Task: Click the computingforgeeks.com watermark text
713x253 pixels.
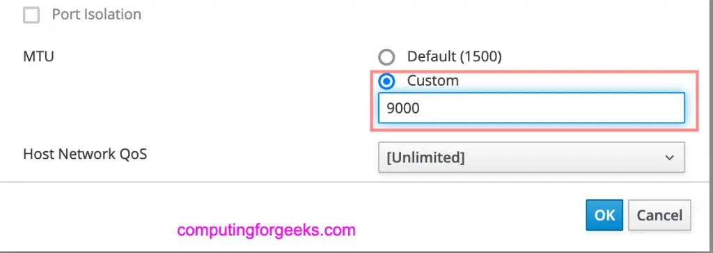Action: [266, 230]
